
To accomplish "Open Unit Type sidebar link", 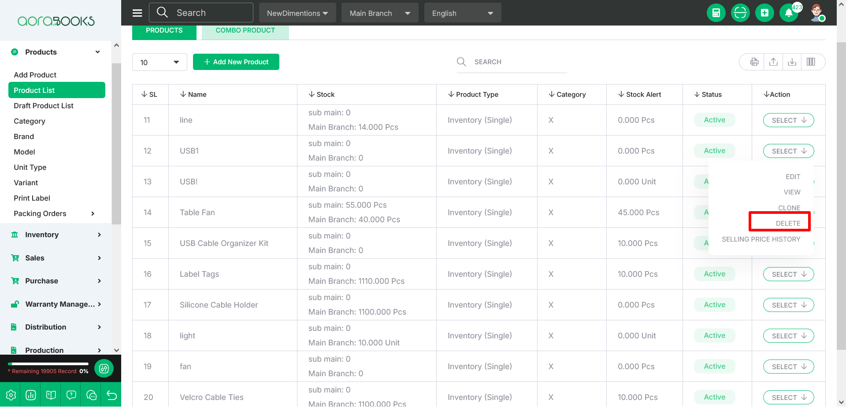I will click(x=30, y=167).
